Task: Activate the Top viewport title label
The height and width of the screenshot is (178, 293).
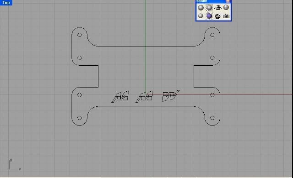Action: 6,3
